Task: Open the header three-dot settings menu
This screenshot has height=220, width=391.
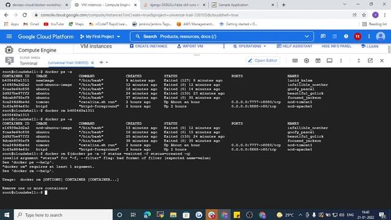Action: click(x=369, y=37)
